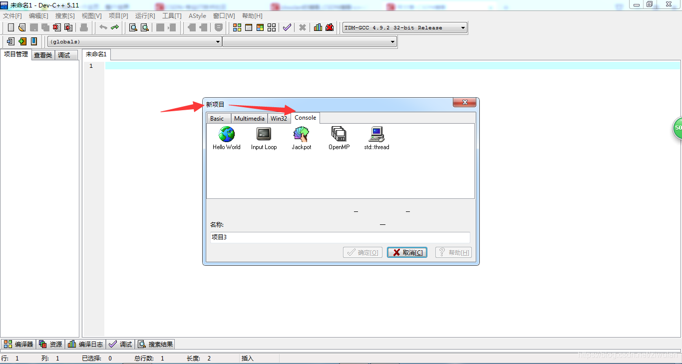Open the 窗口[W] menu
This screenshot has width=682, height=364.
(224, 16)
